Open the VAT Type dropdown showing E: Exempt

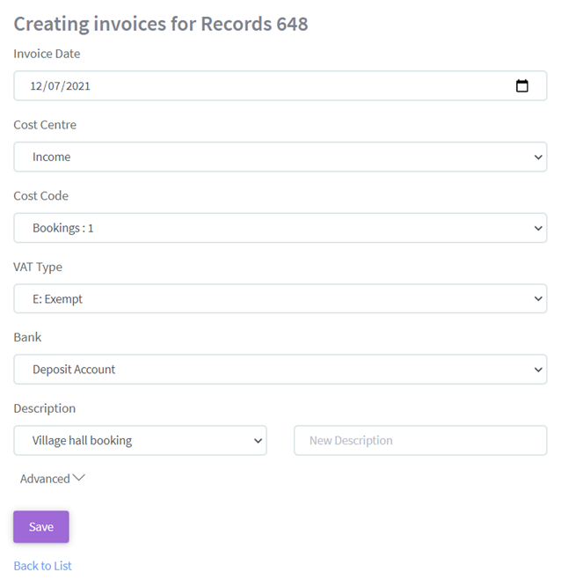coord(280,299)
